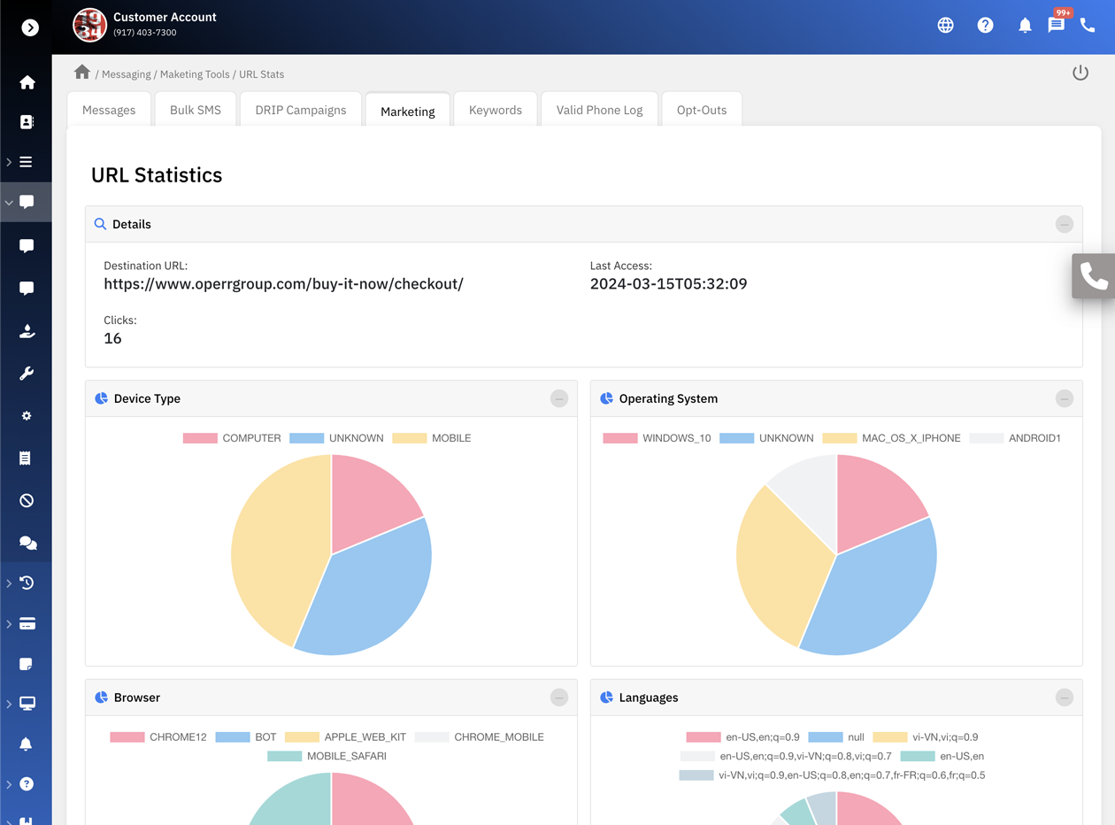Click the phone icon in top header
This screenshot has width=1115, height=825.
[1088, 25]
